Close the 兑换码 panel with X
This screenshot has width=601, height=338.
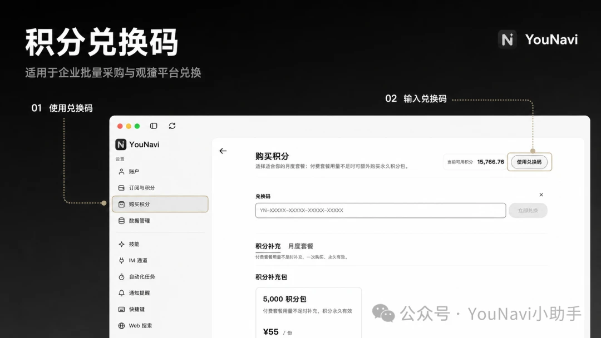pos(541,195)
